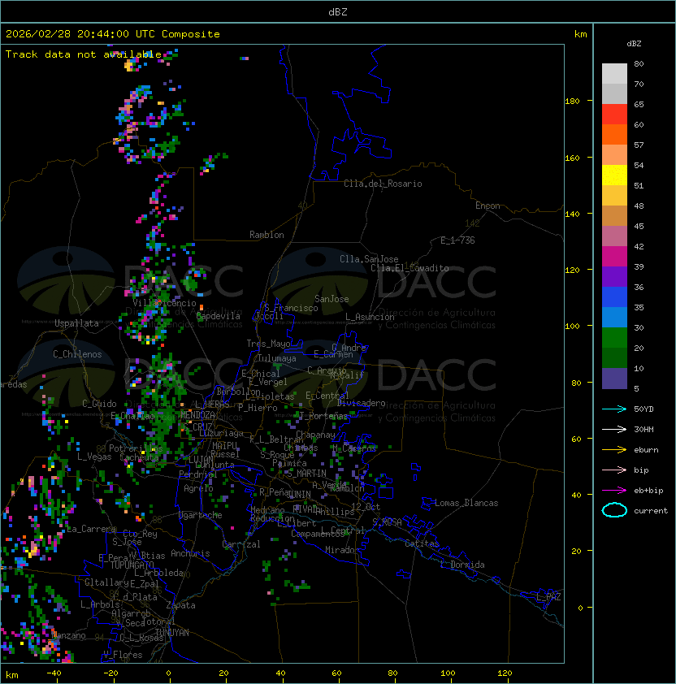
Task: Click the Encon label on the map
Action: [x=487, y=206]
